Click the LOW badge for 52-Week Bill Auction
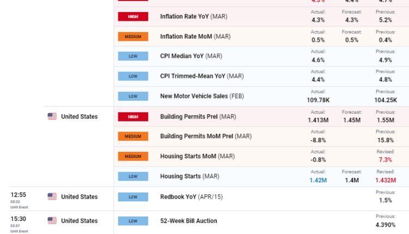 click(133, 221)
